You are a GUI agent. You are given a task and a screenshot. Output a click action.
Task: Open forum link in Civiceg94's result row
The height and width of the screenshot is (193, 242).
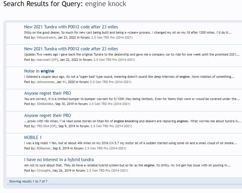point(107,170)
